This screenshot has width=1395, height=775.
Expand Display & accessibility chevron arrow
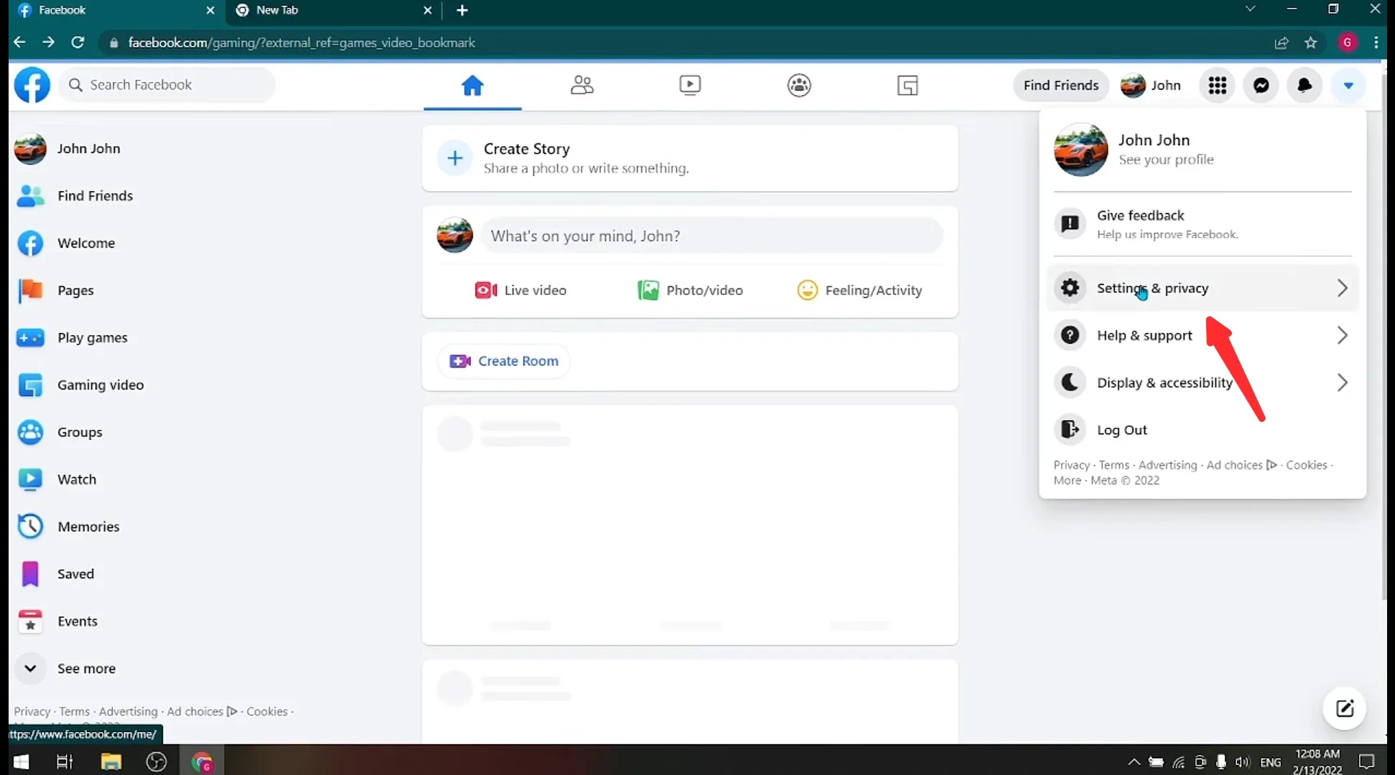(1342, 382)
